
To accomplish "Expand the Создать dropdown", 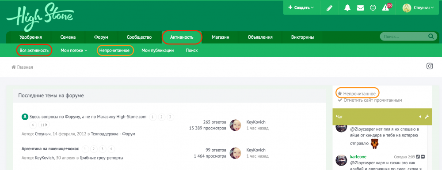I will pyautogui.click(x=301, y=8).
